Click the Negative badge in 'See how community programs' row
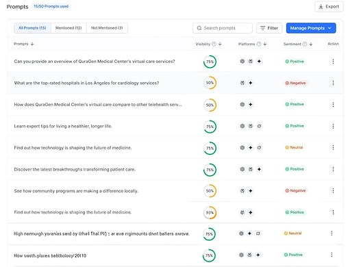This screenshot has width=346, height=267. pos(295,190)
